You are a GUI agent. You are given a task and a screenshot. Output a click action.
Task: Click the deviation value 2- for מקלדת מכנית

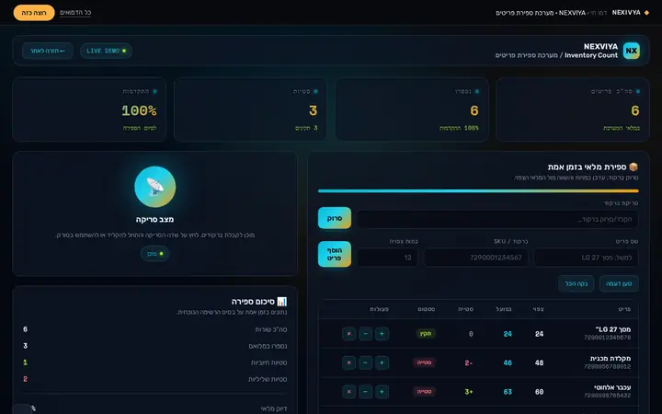click(469, 362)
